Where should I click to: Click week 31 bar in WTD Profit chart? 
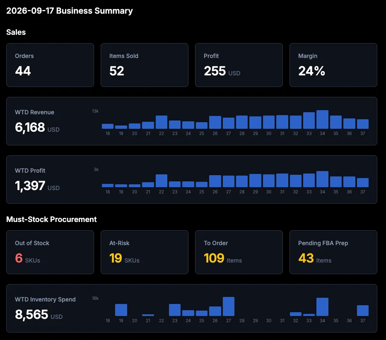pos(282,180)
